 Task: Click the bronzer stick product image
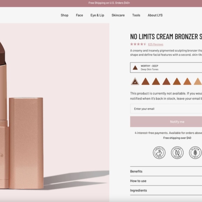54,112
